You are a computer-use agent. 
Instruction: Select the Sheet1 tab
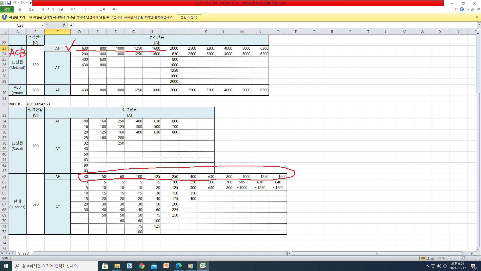click(x=24, y=253)
